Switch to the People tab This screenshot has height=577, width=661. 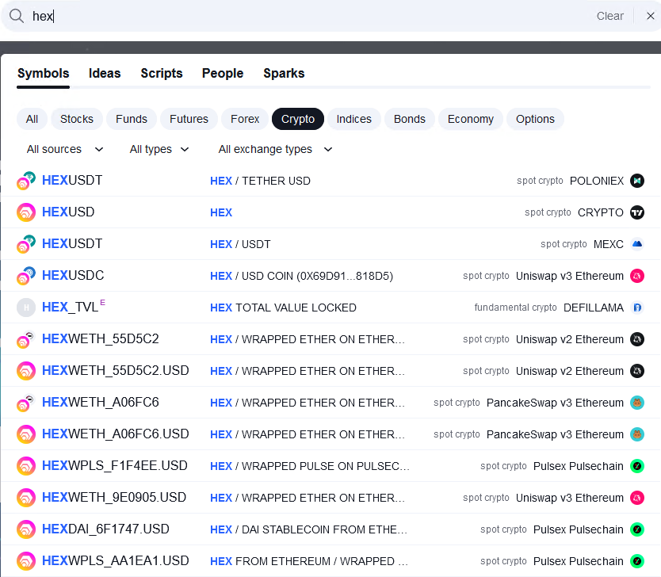point(223,74)
